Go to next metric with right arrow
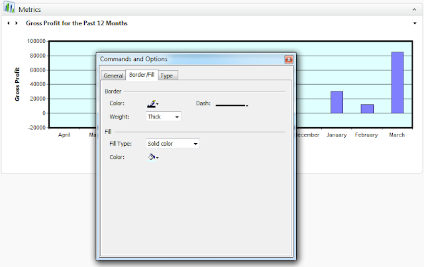Viewport: 424px width, 267px height. coord(17,23)
